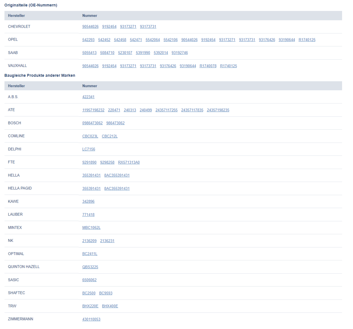
Task: Click Shaftec number BC9593
Action: point(106,293)
